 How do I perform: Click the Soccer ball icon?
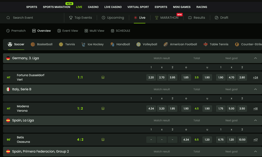tap(10, 44)
